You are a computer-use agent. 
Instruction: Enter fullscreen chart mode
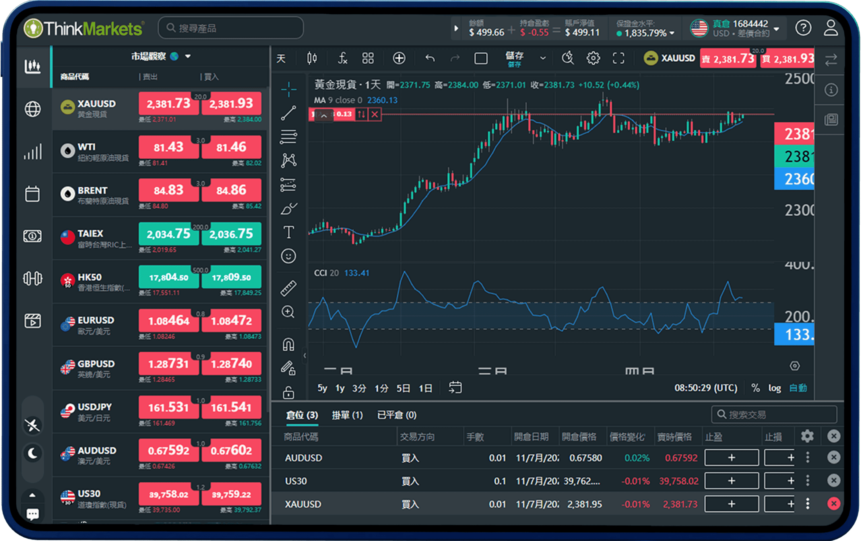[618, 58]
